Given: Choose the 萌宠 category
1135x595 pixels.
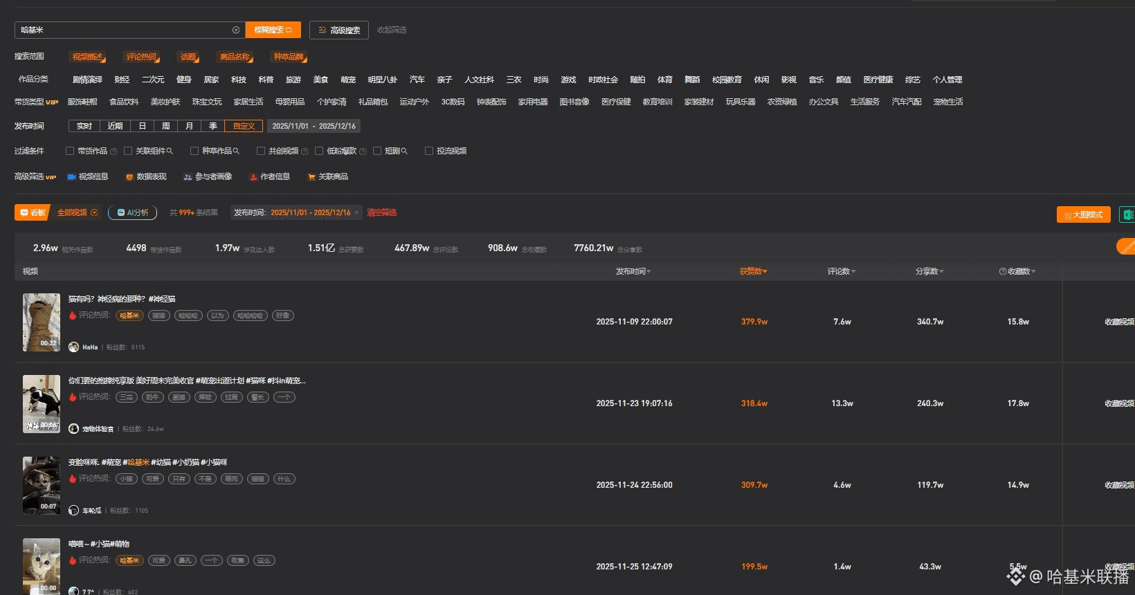Looking at the screenshot, I should (348, 80).
